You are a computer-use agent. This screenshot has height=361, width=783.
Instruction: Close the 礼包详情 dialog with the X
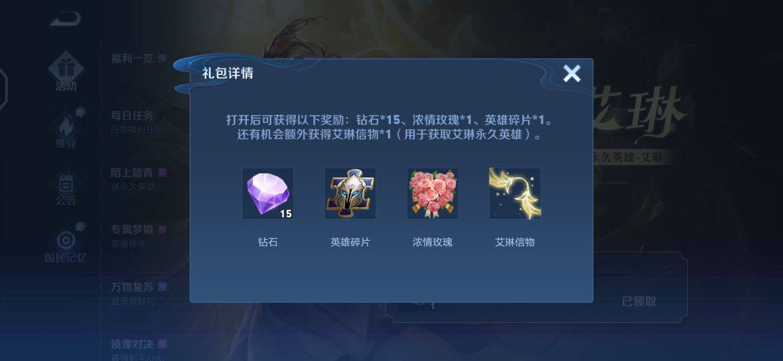[572, 74]
